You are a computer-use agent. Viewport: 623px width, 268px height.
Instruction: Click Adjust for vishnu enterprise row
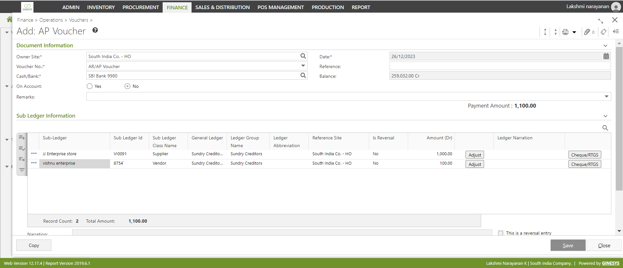tap(475, 164)
